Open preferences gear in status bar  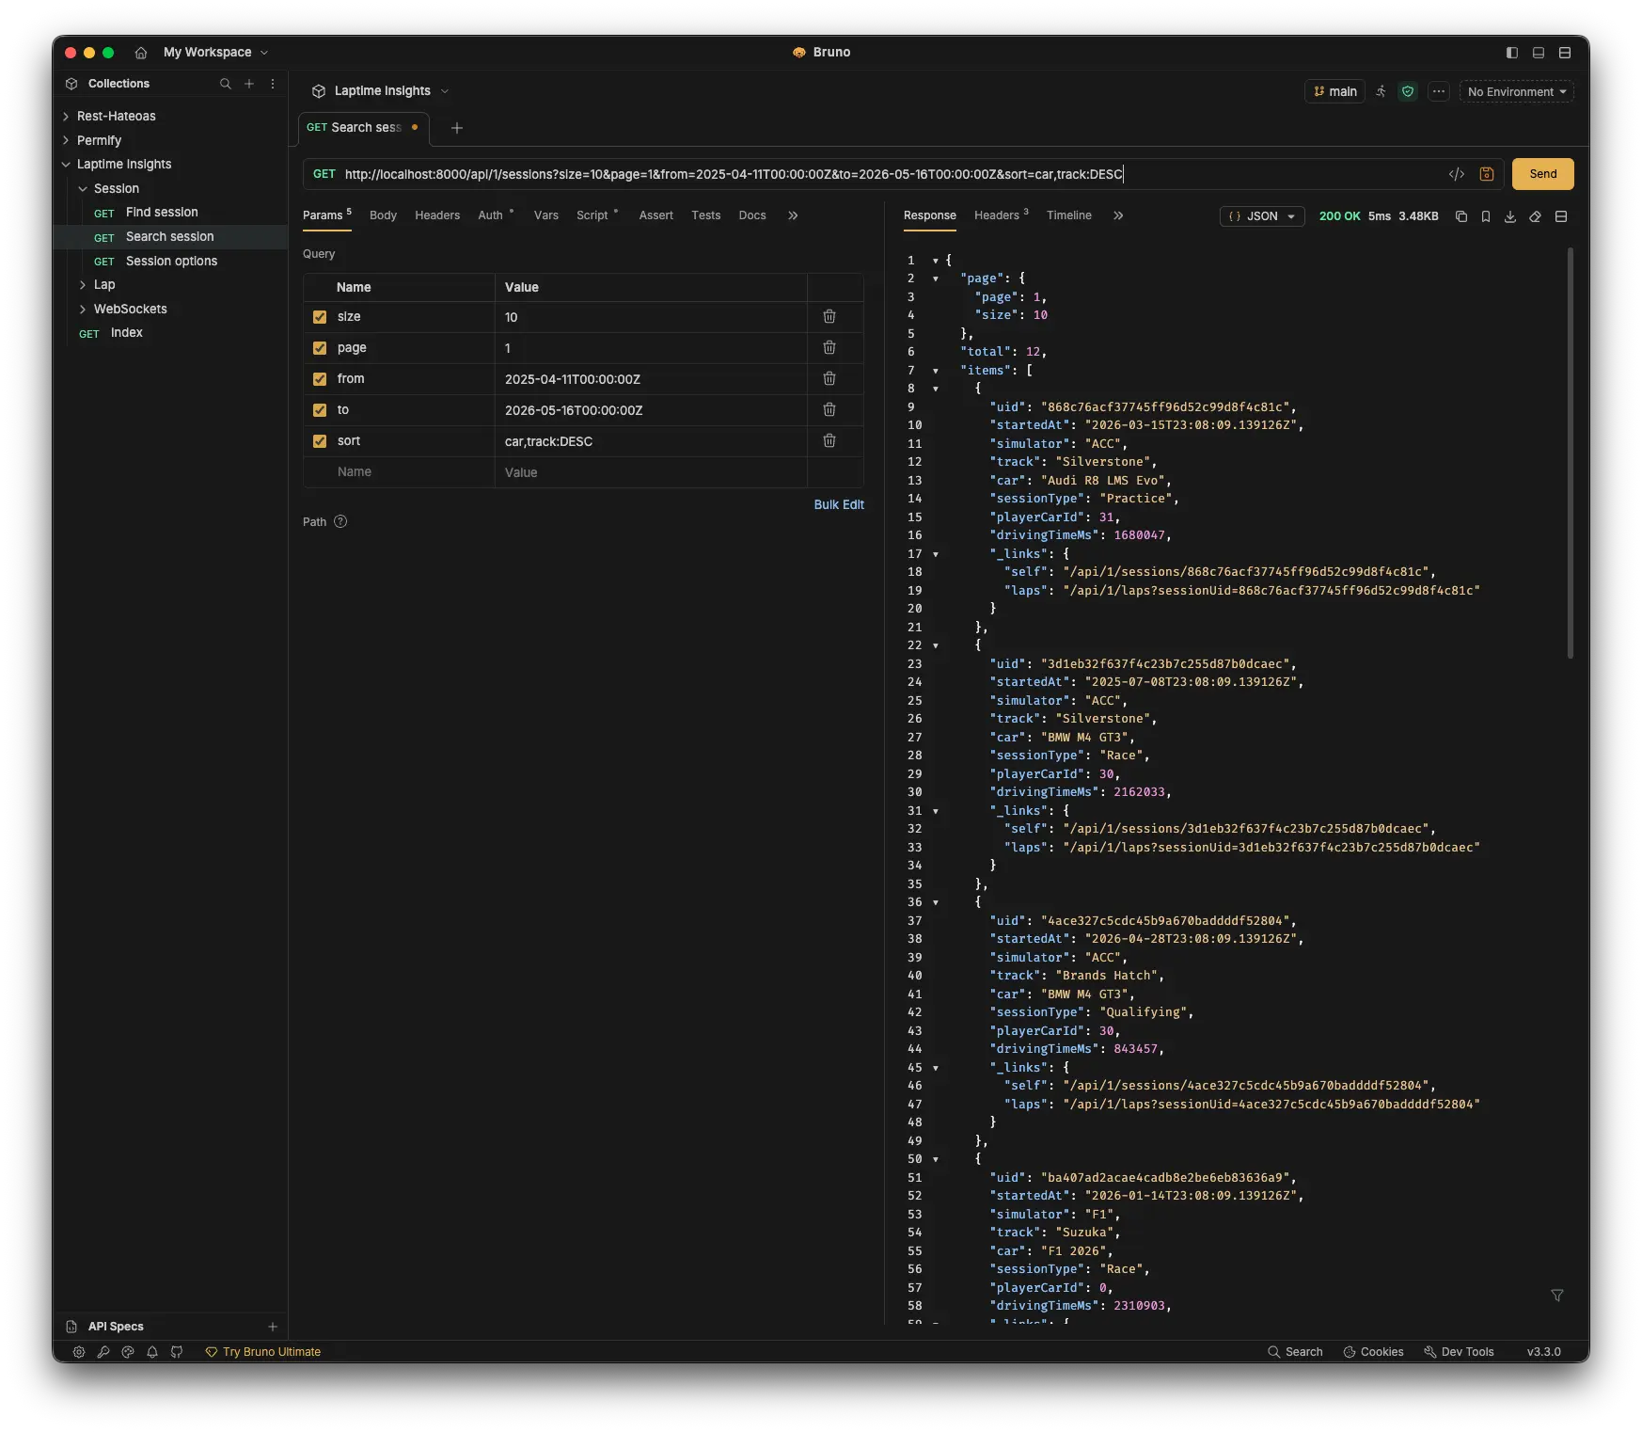click(x=79, y=1352)
